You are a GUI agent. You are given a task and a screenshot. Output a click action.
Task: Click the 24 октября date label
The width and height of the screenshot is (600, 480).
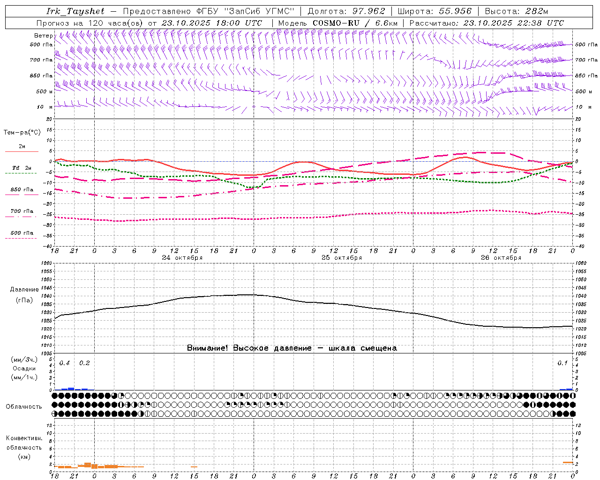point(182,258)
